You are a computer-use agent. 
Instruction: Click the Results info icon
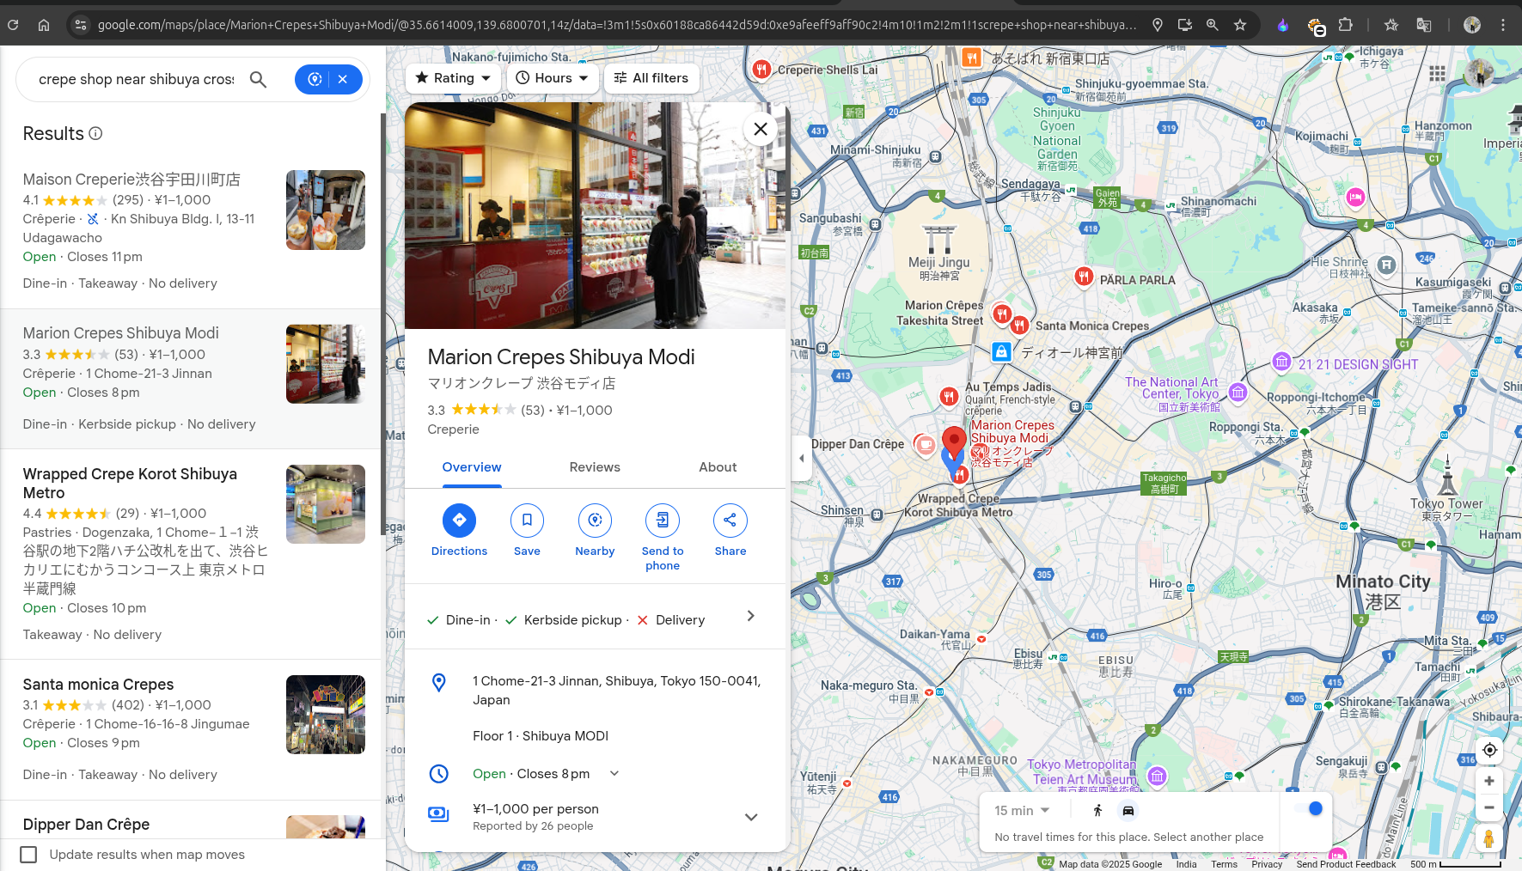coord(96,133)
